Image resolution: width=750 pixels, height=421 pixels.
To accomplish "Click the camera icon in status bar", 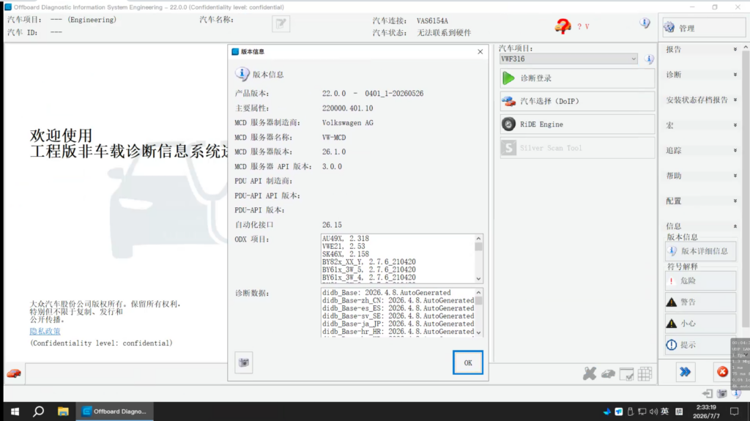I will (x=722, y=394).
